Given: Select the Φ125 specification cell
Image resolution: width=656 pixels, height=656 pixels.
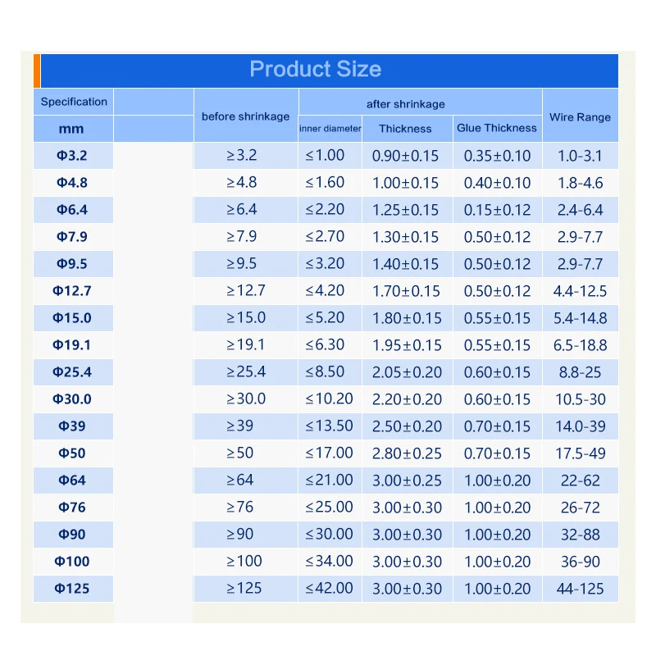Looking at the screenshot, I should [74, 589].
